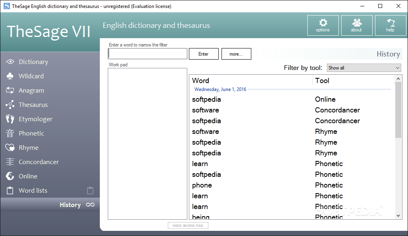Open the help button

[x=391, y=25]
